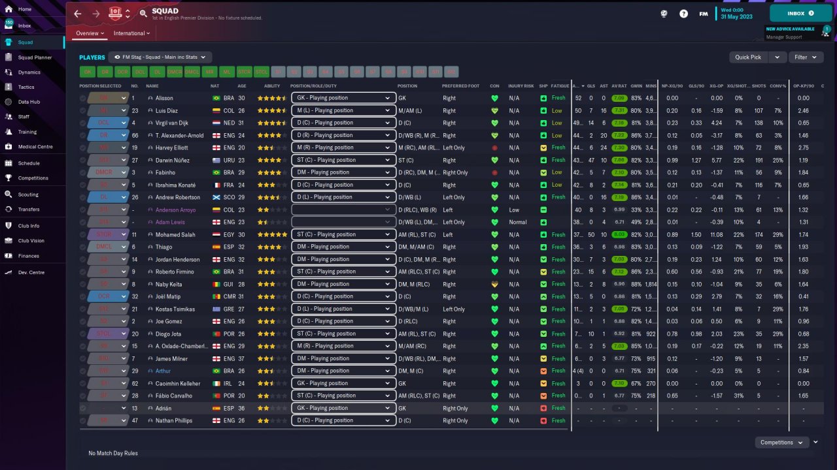Open the Schedule section
The image size is (837, 470).
tap(29, 163)
